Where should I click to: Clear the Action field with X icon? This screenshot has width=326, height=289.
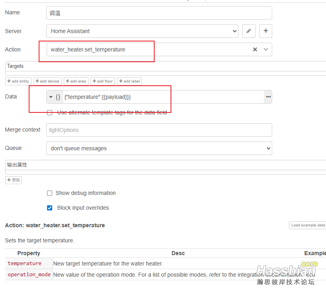pyautogui.click(x=255, y=49)
